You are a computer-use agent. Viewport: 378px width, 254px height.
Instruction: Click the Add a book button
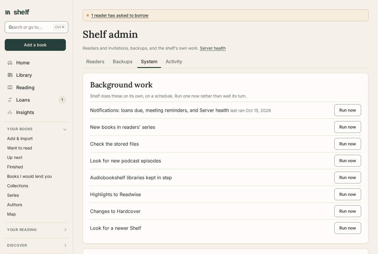(x=35, y=45)
